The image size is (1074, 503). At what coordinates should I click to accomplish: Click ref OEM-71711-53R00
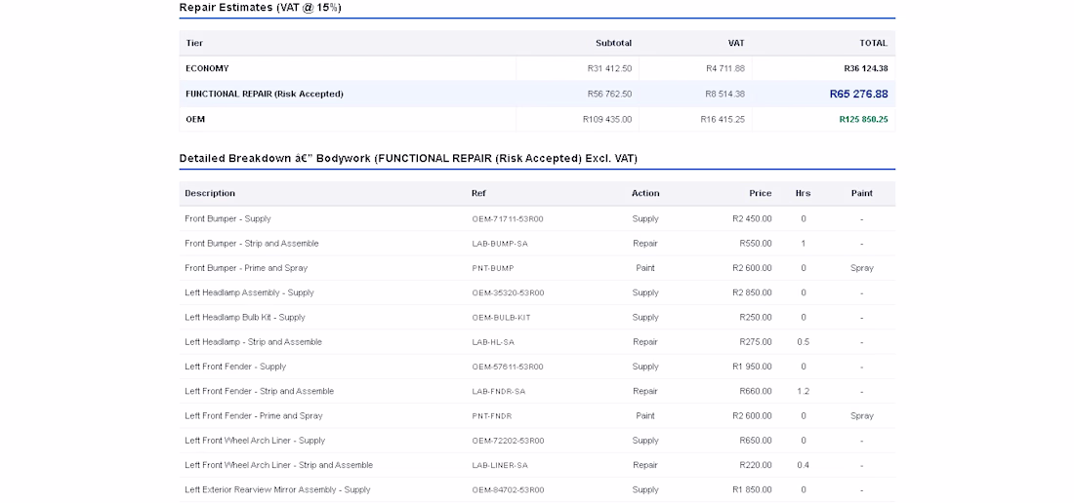[508, 219]
